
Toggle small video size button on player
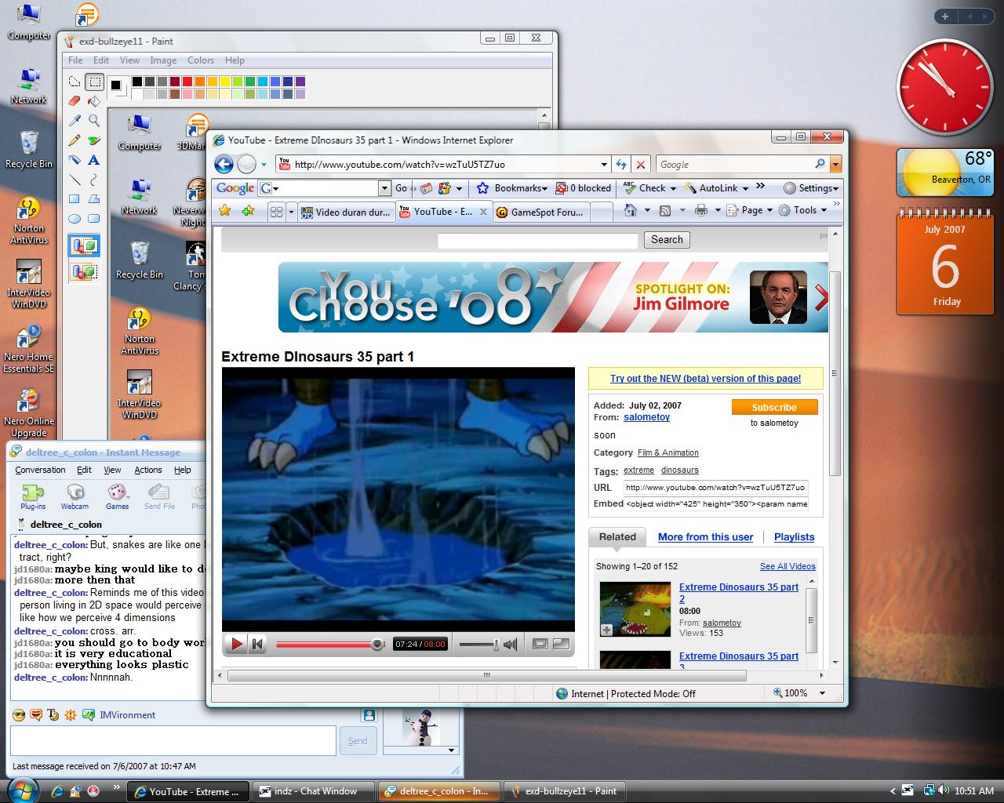coord(540,644)
